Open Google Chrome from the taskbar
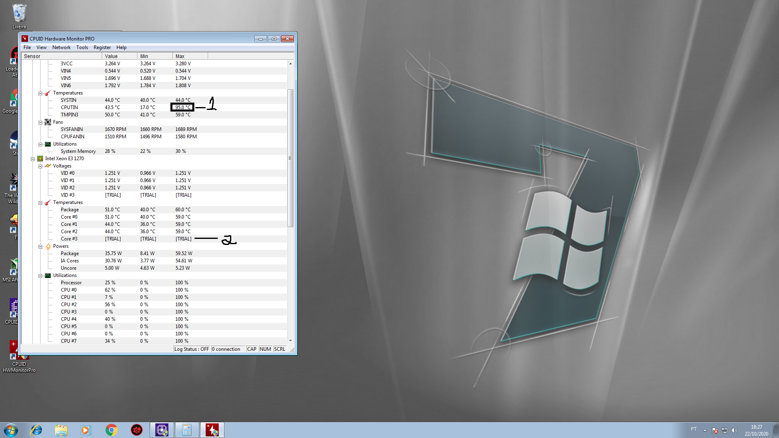The image size is (779, 438). pyautogui.click(x=111, y=430)
